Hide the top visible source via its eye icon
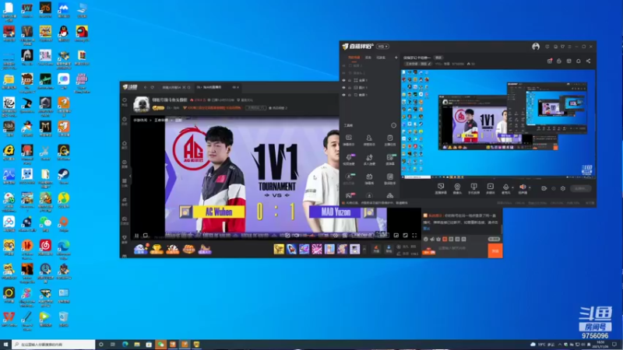 click(343, 80)
